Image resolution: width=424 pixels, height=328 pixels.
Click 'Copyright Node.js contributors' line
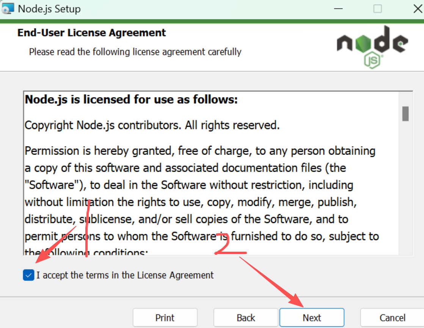click(152, 125)
